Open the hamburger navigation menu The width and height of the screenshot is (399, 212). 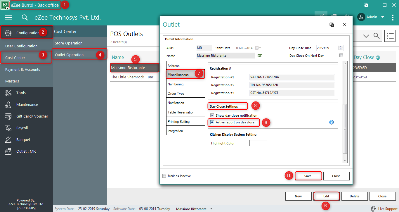(8, 18)
